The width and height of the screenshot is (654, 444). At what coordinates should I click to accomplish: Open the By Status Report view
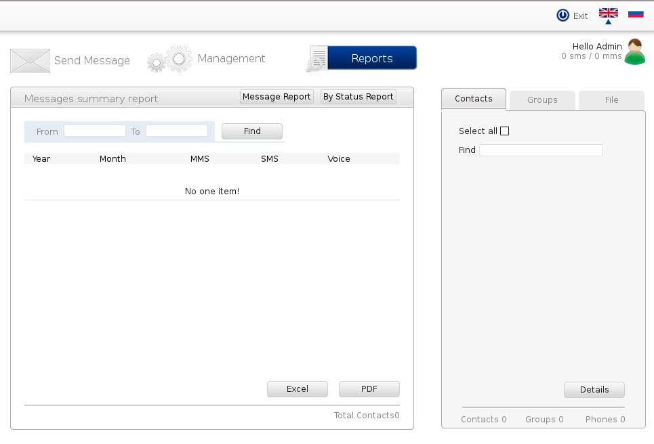[358, 97]
